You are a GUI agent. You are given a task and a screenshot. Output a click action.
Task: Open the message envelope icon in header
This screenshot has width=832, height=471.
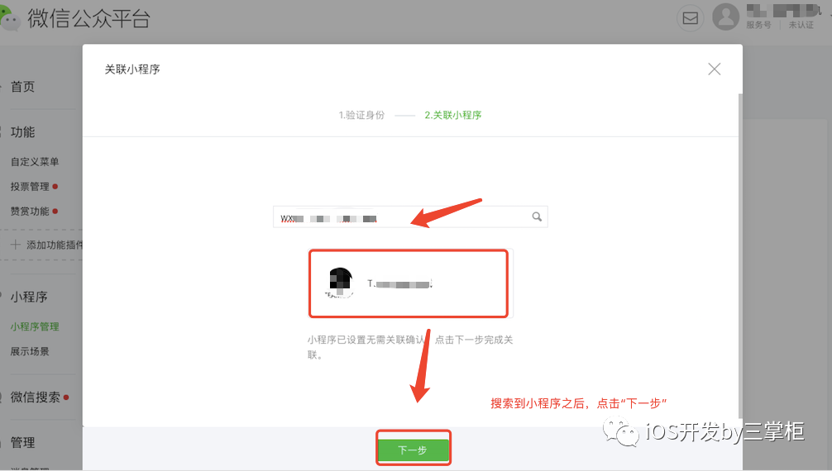point(691,18)
